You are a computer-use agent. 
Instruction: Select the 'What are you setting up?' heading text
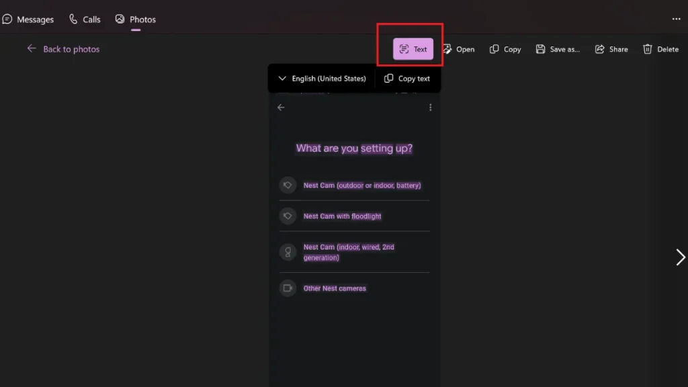[354, 148]
